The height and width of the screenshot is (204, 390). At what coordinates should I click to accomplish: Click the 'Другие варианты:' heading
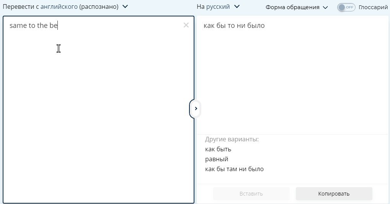point(232,139)
